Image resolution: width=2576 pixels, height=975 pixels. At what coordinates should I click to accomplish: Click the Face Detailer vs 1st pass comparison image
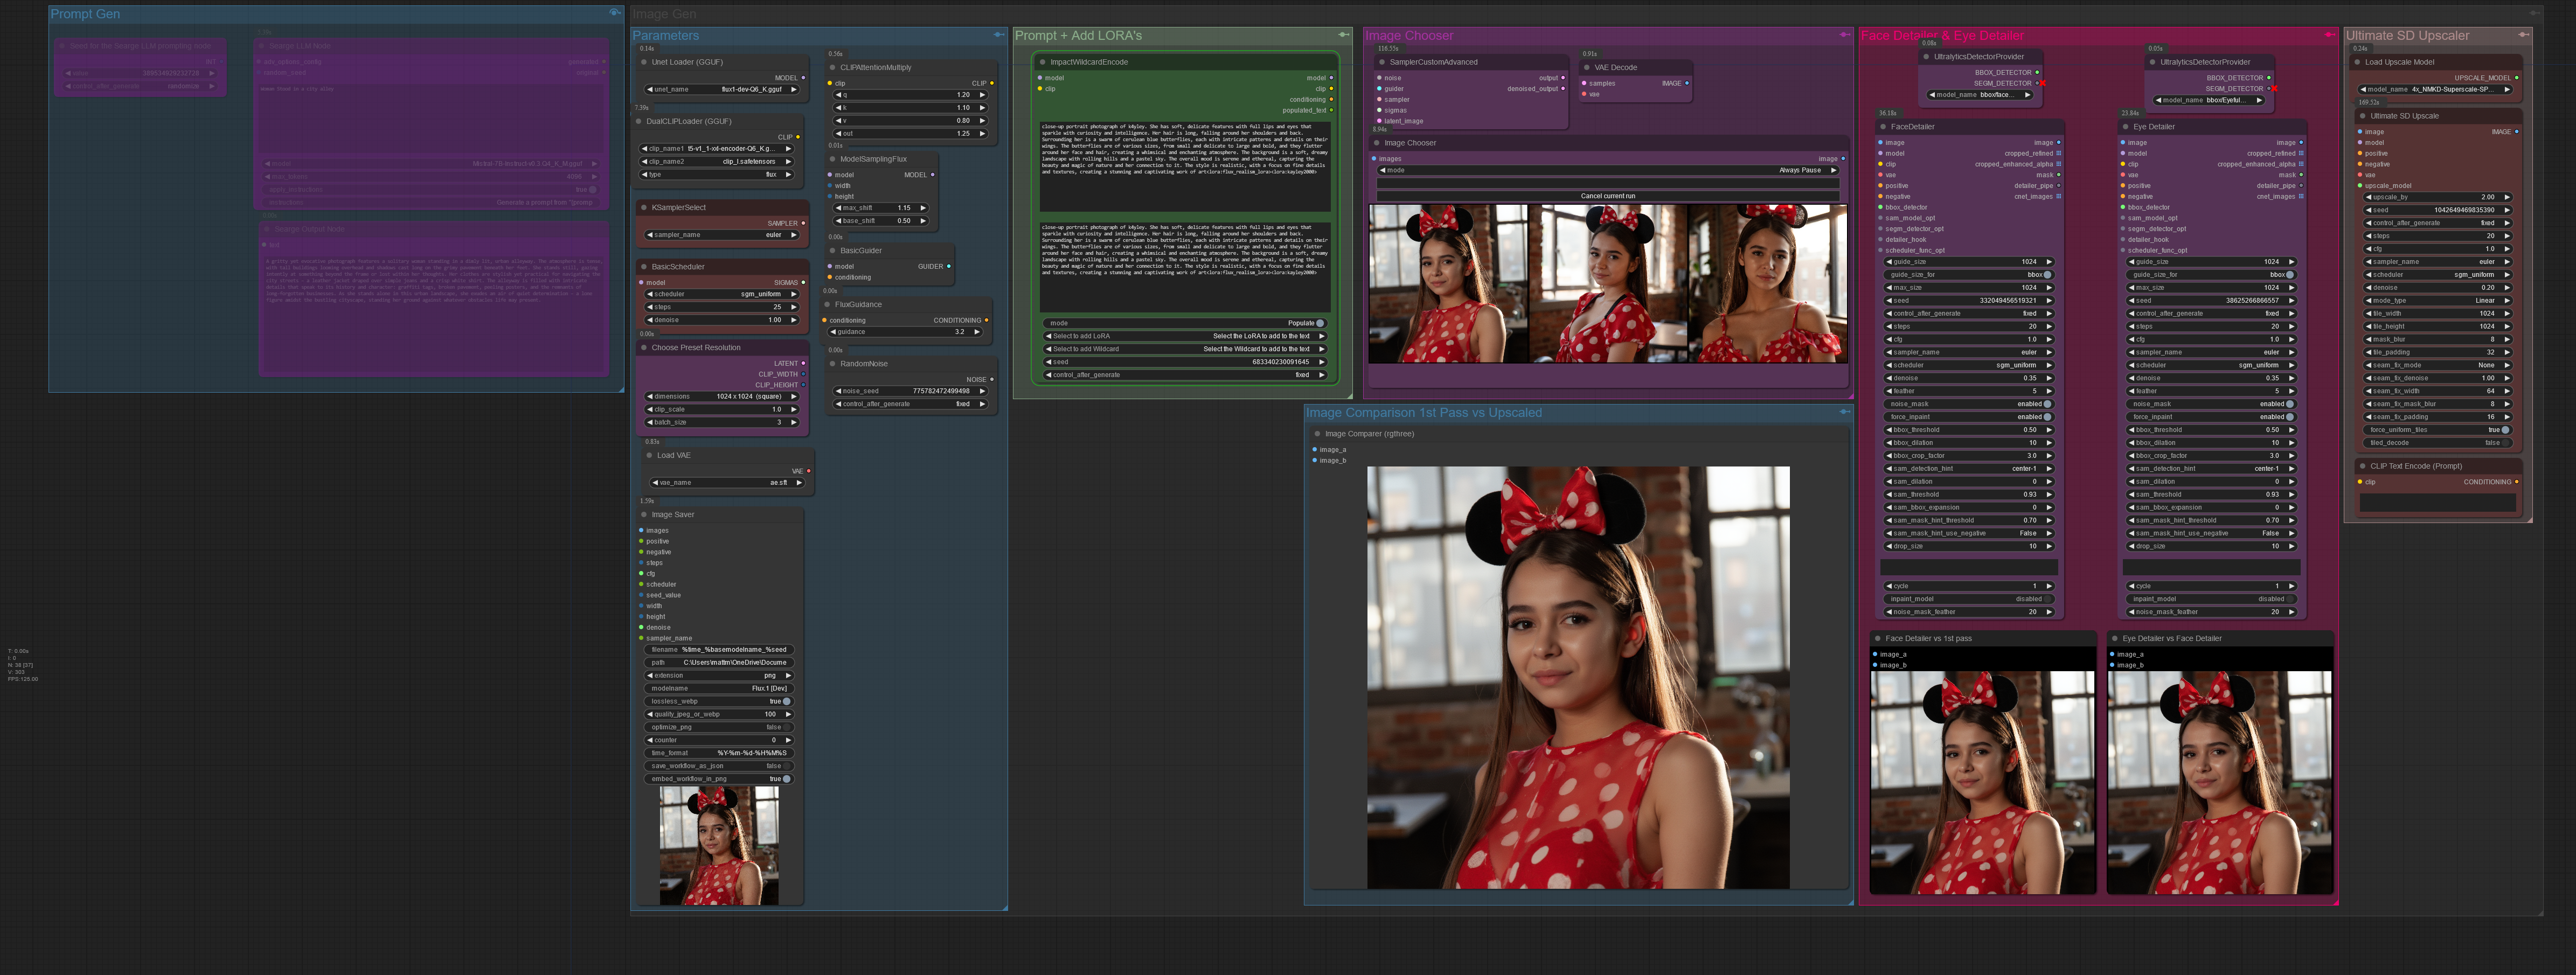point(1983,783)
